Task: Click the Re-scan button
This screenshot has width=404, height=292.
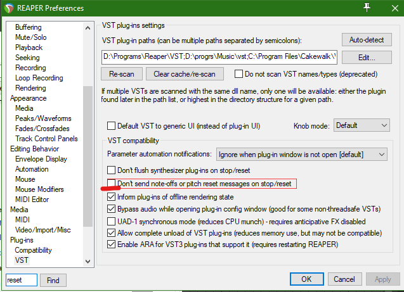Action: (x=122, y=74)
